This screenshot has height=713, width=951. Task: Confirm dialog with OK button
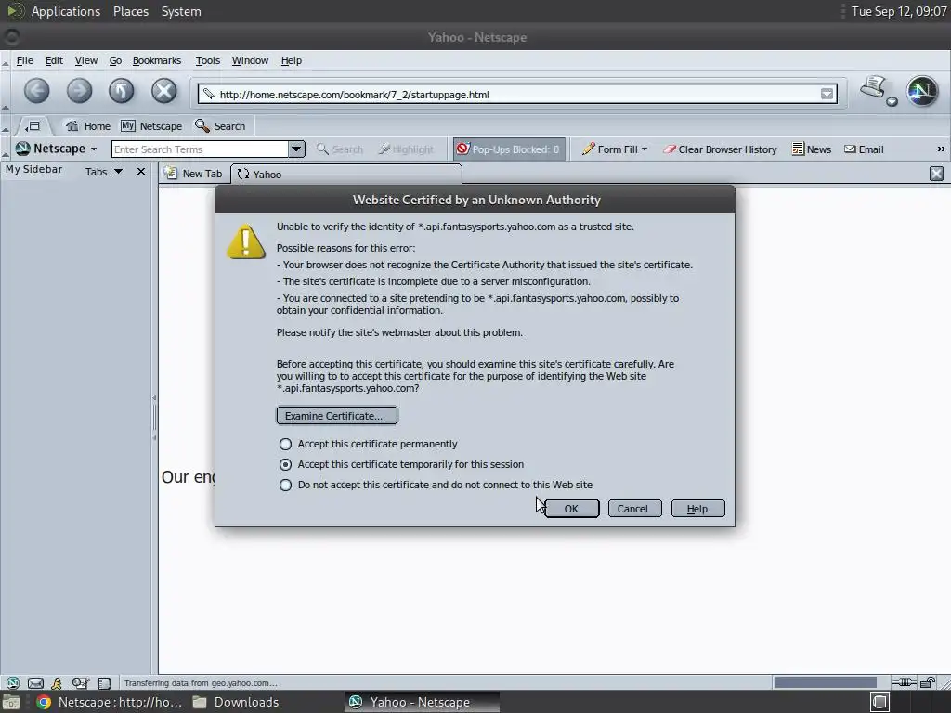571,509
